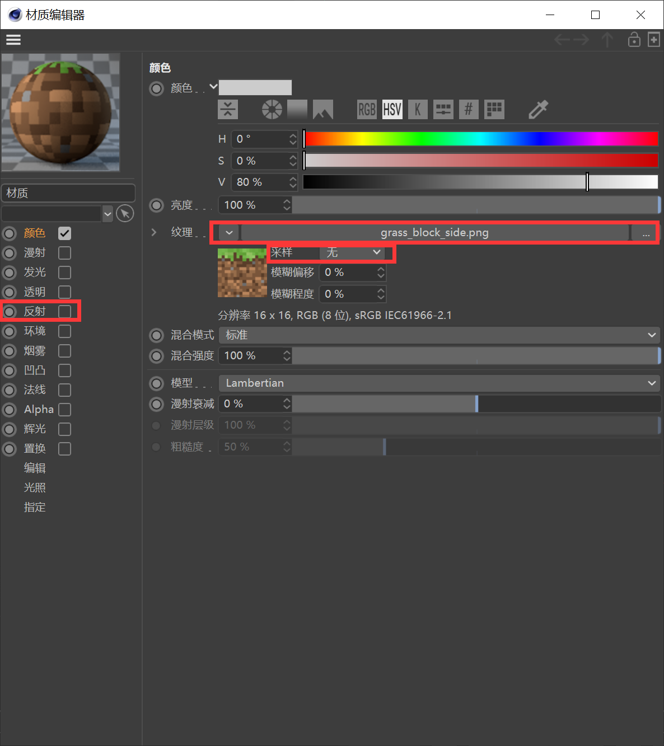The image size is (664, 746).
Task: Open the hamburger menu of the material editor
Action: tap(13, 40)
